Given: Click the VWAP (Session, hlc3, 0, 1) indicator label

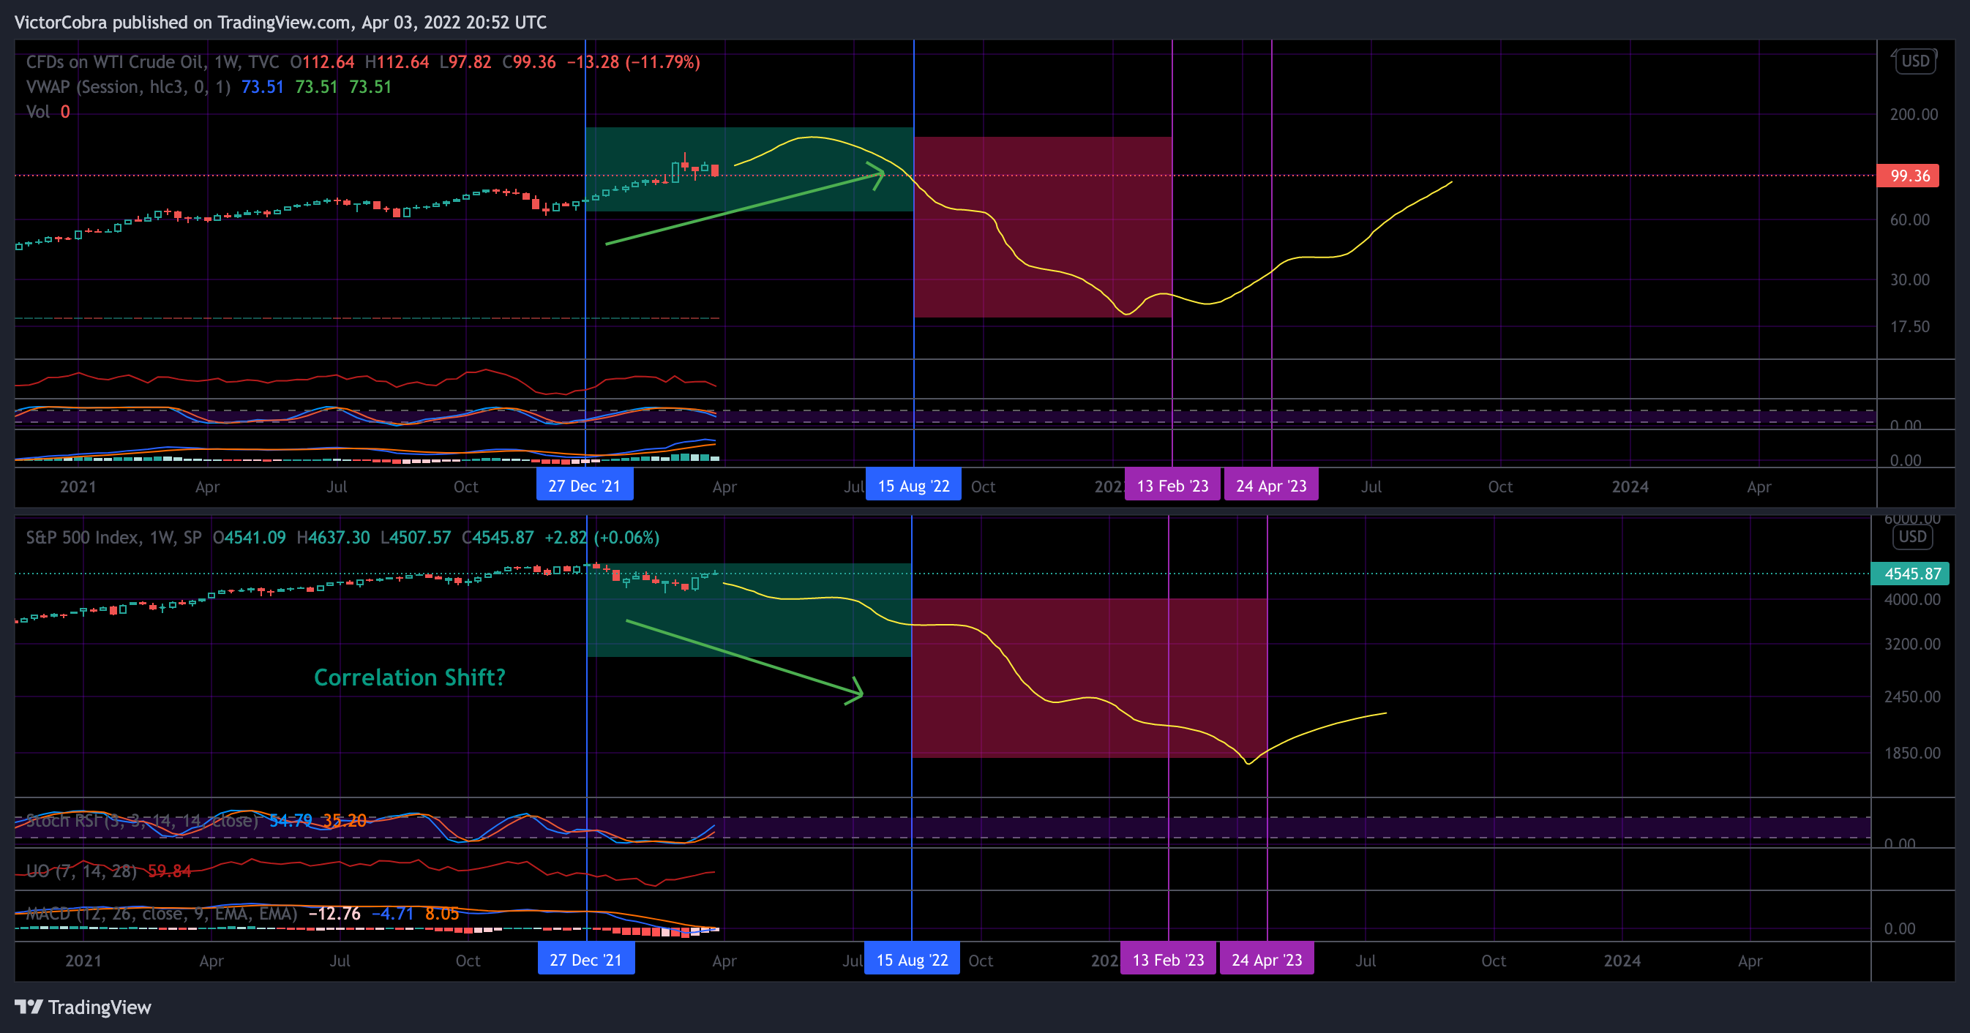Looking at the screenshot, I should tap(129, 86).
